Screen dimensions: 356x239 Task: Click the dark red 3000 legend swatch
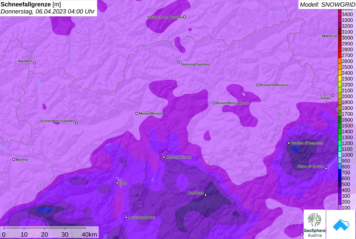(x=340, y=37)
